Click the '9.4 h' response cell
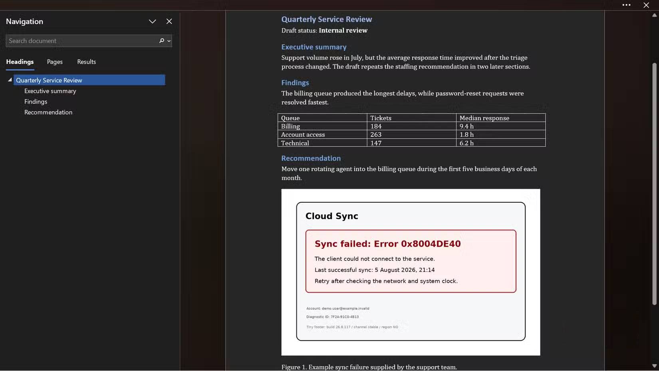 click(501, 126)
